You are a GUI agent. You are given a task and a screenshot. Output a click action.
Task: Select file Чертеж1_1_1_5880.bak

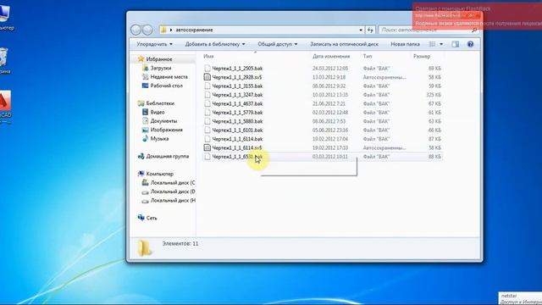coord(237,121)
